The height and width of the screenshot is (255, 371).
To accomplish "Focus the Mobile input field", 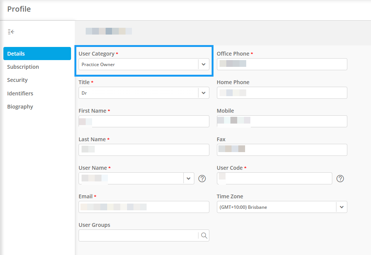I will (282, 121).
